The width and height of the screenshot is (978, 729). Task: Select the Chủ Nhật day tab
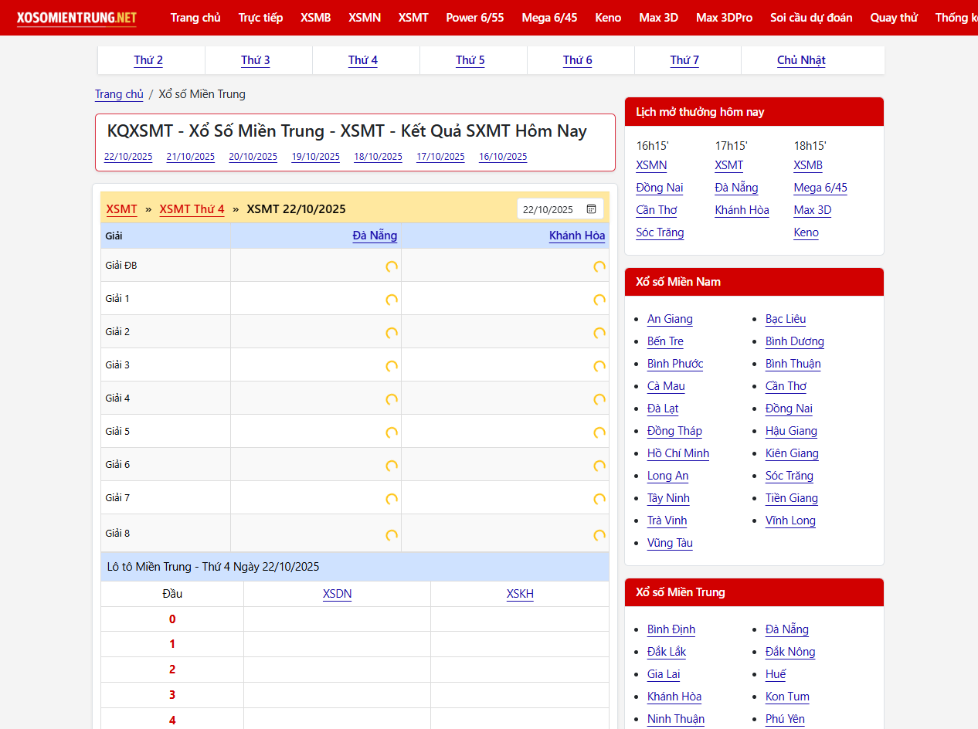pos(801,60)
